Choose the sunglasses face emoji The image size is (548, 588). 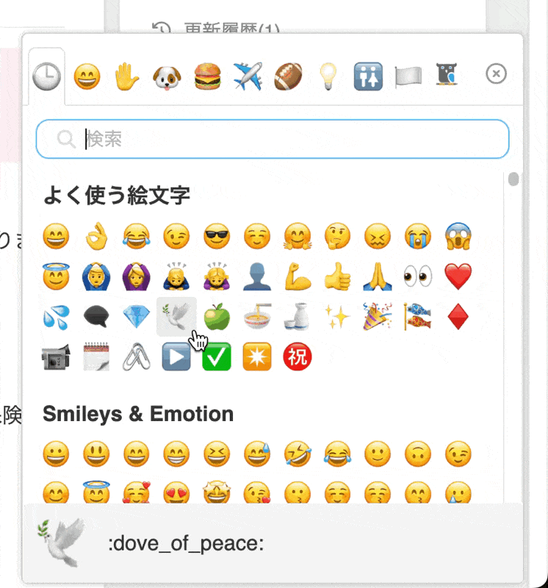coord(217,236)
